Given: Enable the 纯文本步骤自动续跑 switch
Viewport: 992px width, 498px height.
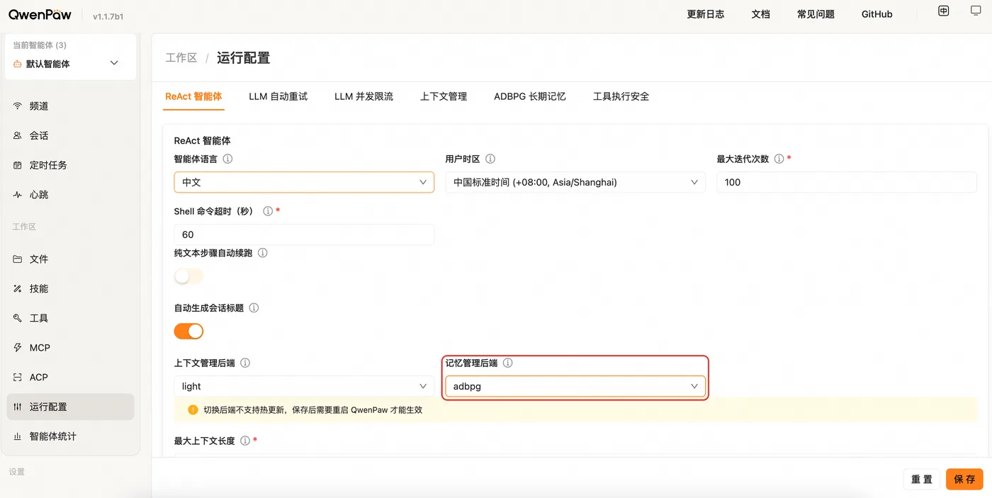Looking at the screenshot, I should pos(188,276).
